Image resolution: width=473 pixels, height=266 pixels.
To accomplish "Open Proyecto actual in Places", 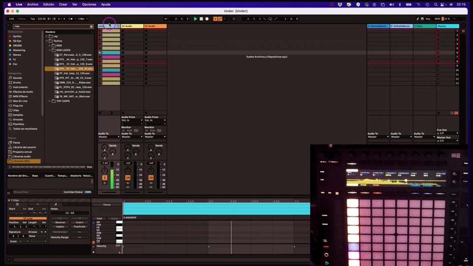I will [x=22, y=152].
